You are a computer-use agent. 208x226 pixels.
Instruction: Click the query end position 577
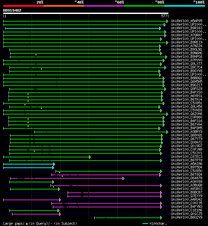[x=164, y=16]
